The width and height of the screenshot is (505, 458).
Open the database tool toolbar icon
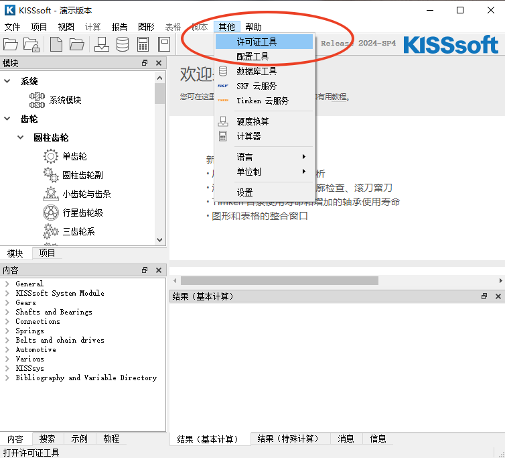123,44
